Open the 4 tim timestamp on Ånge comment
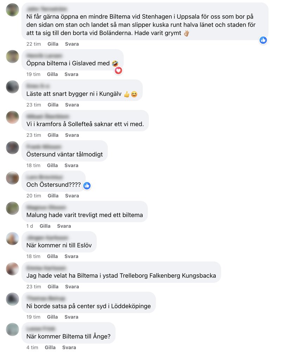 point(32,347)
